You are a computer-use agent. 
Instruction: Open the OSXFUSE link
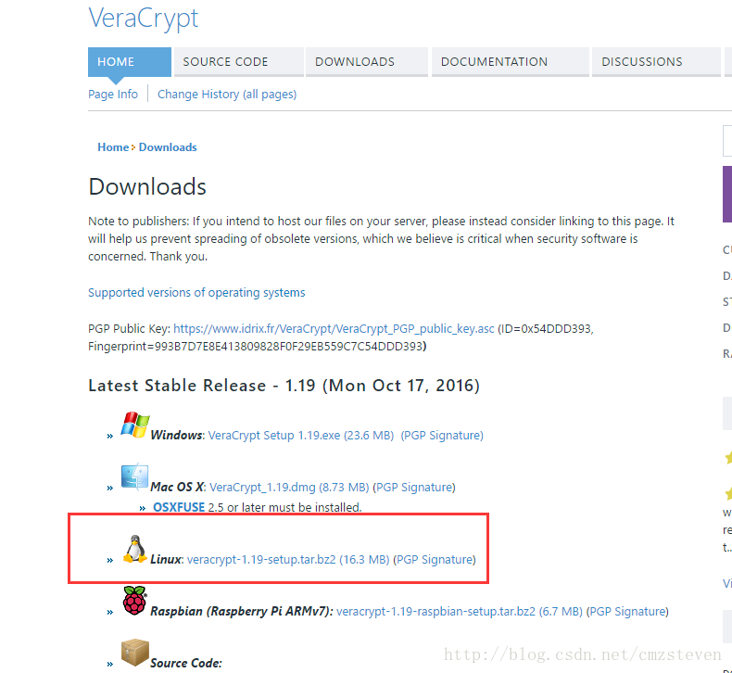[179, 507]
